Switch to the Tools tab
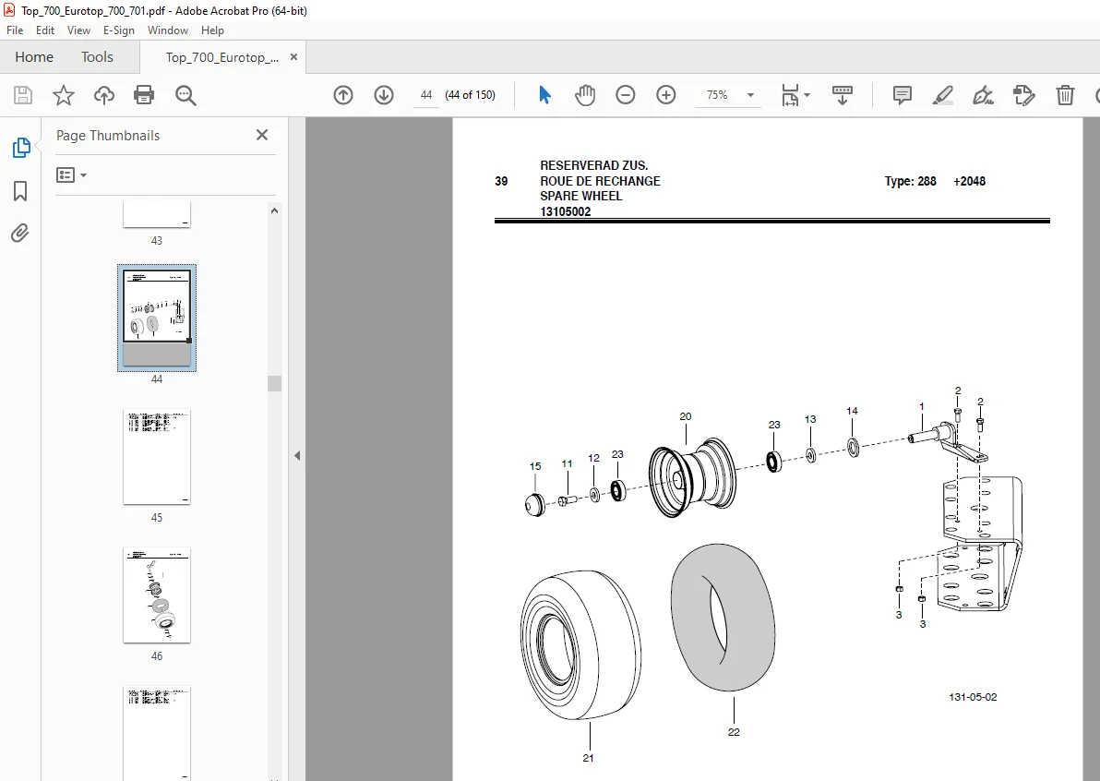Screen dimensions: 1100x781 (x=97, y=57)
